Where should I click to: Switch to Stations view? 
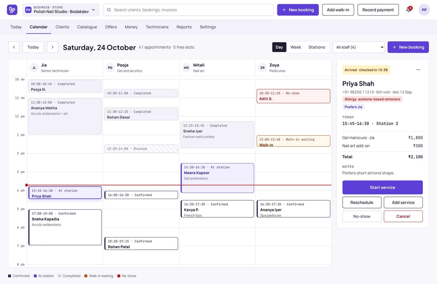(317, 47)
